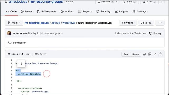Open the line actions kebab menu
Viewport: 169px width, 95px height.
click(21, 64)
